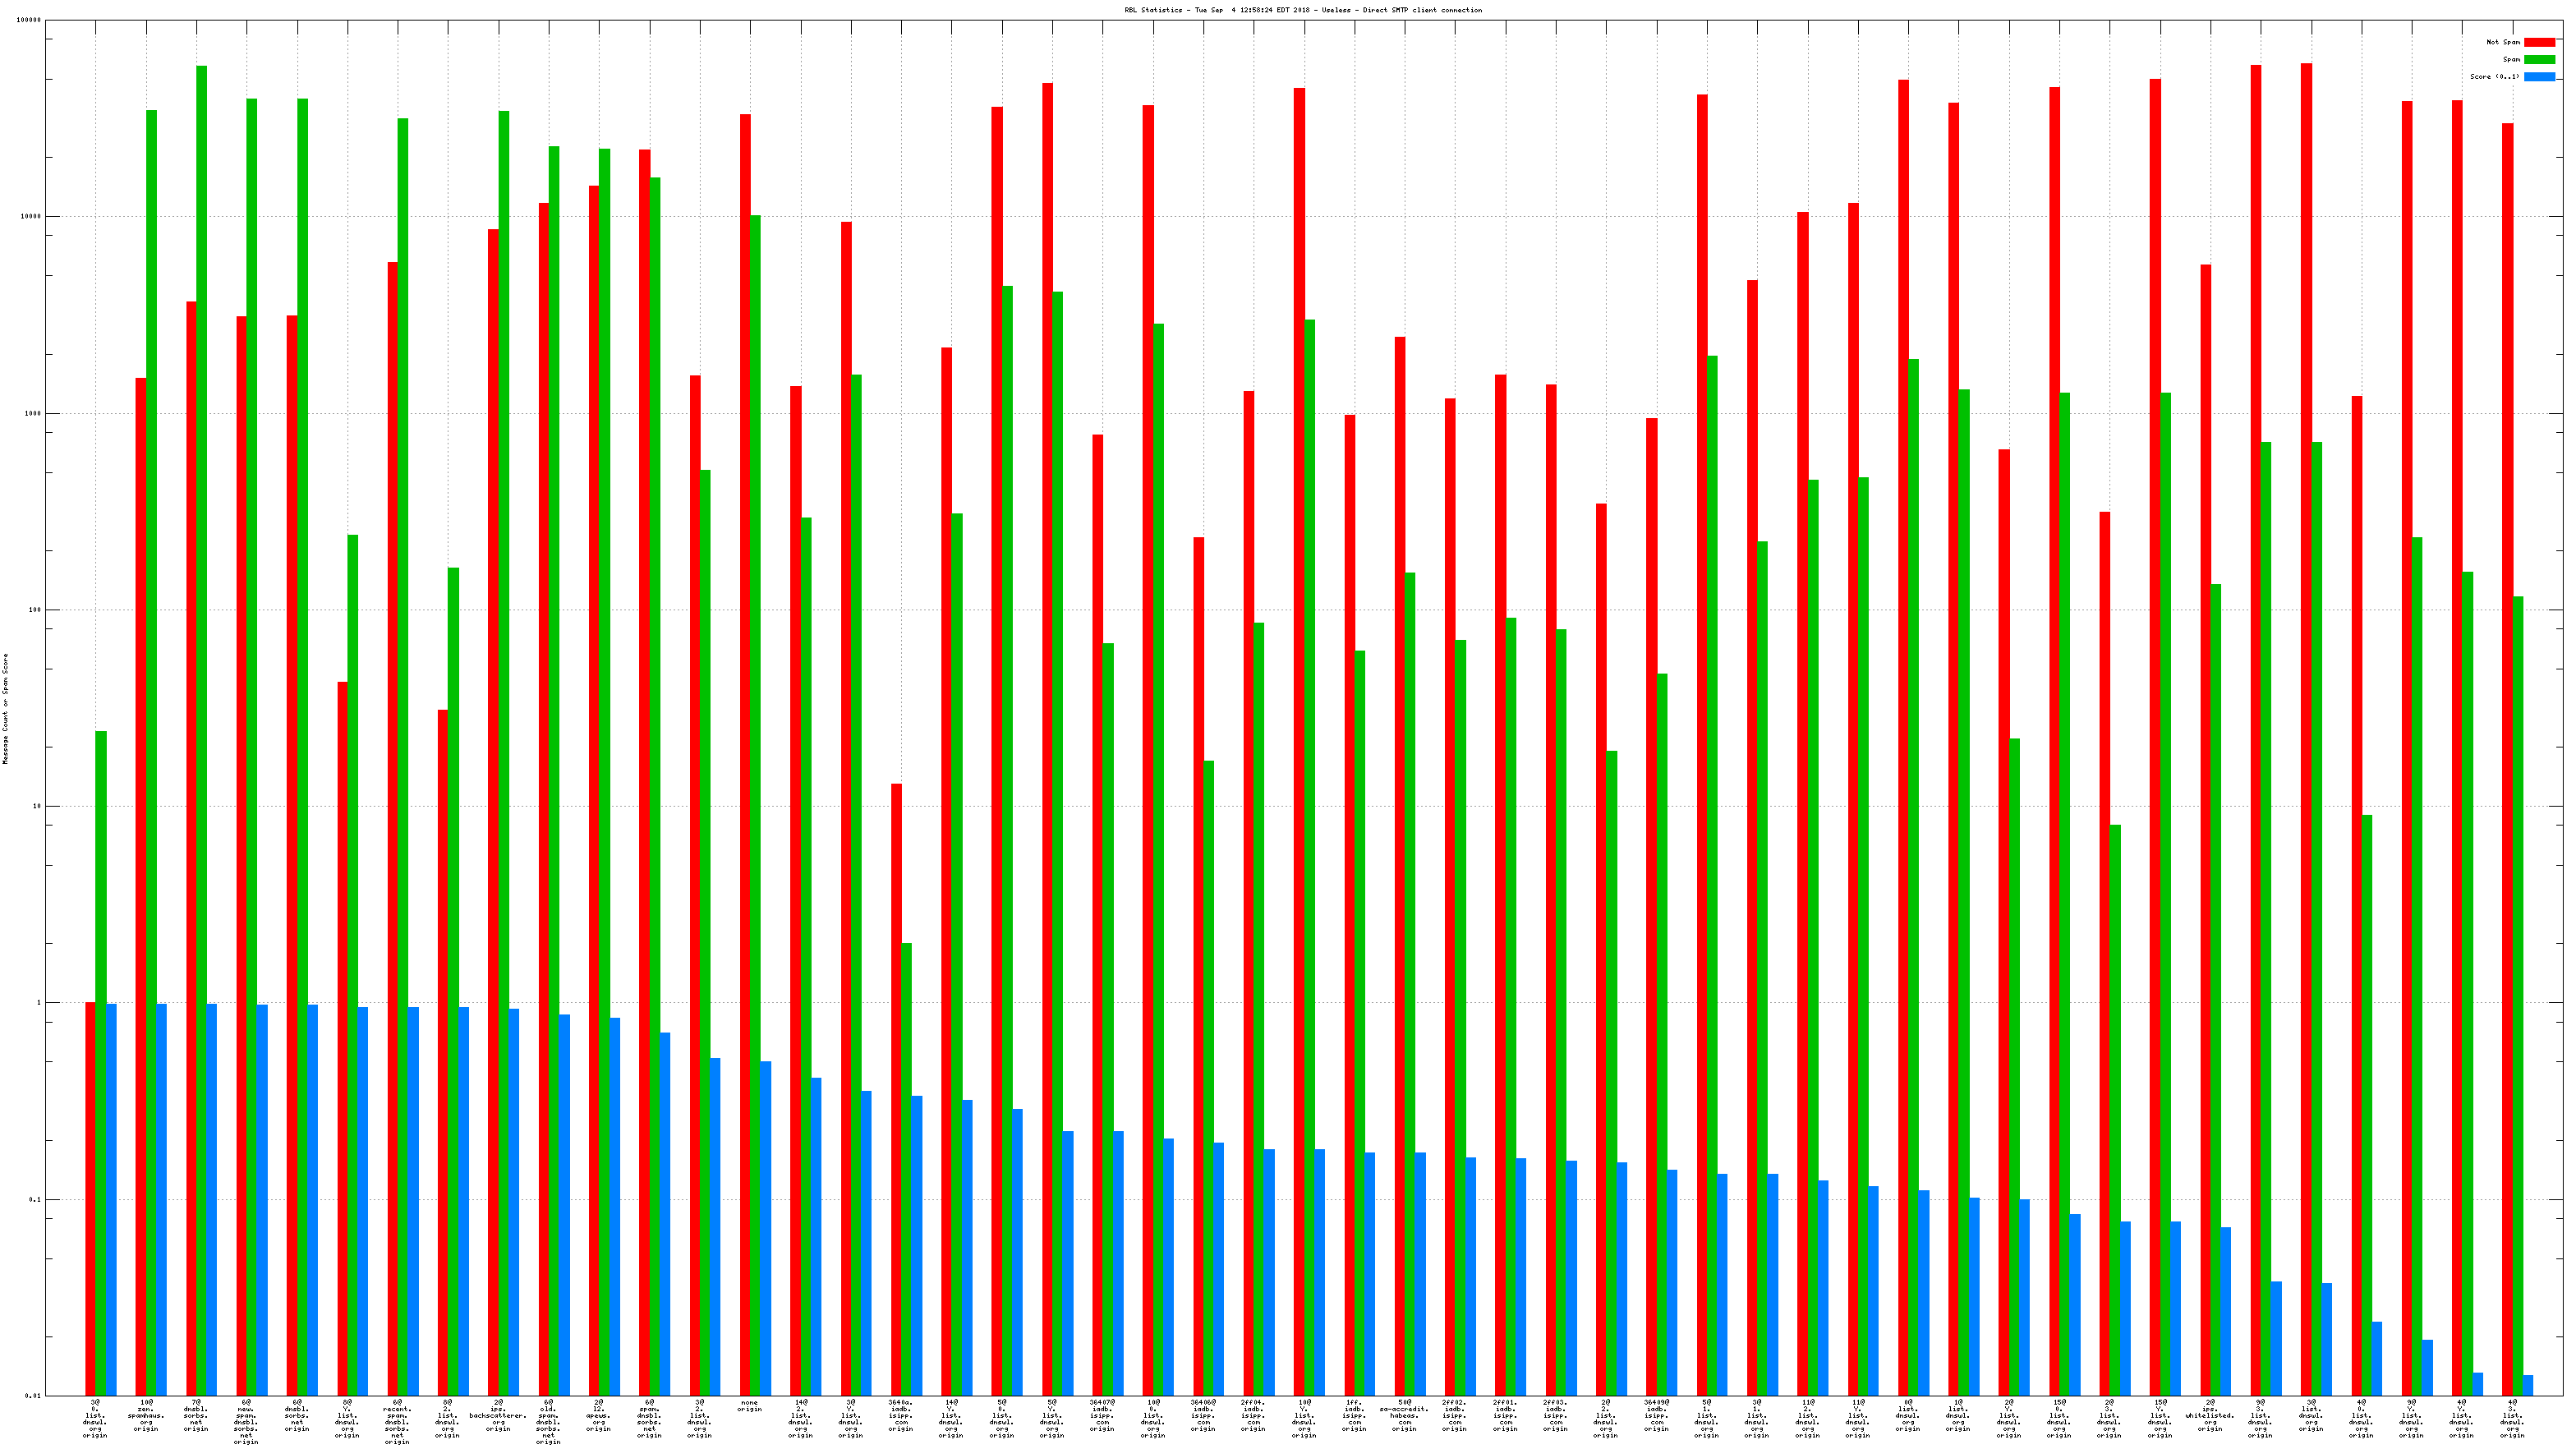
Task: Click the blue Score legend swatch
Action: [2539, 77]
